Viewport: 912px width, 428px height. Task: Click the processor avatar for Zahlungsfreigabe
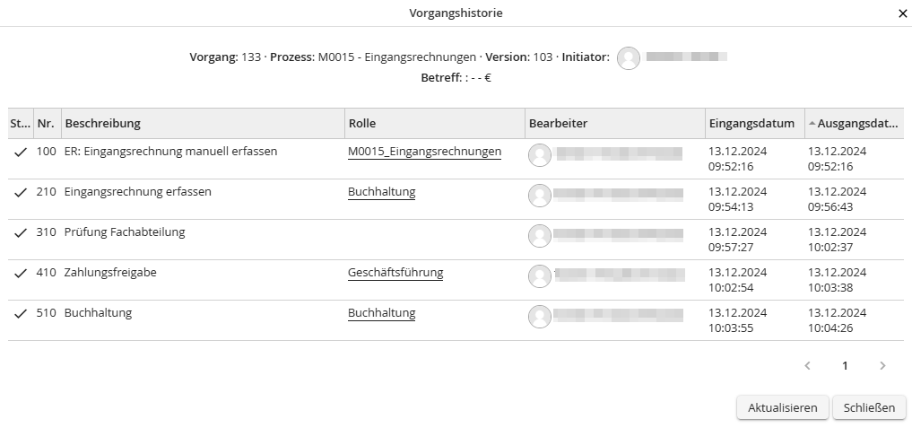540,276
